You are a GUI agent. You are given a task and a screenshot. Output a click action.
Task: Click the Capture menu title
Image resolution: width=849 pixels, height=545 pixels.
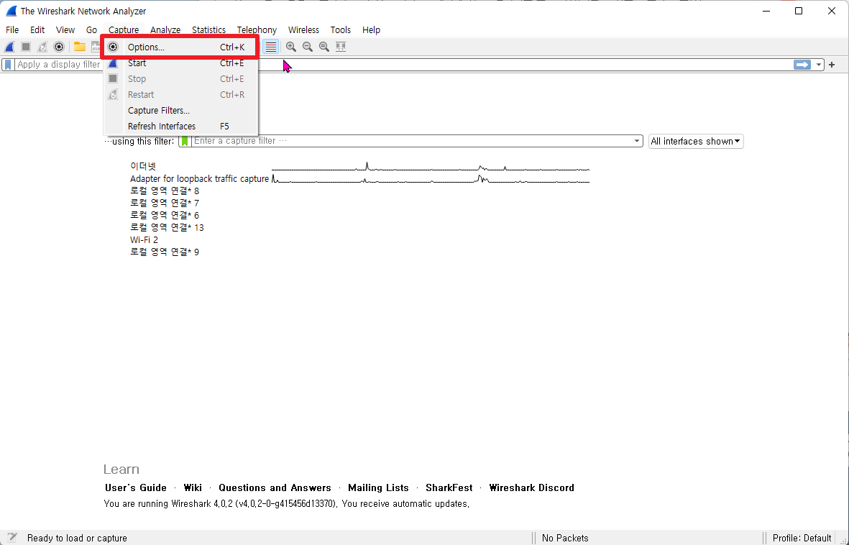[124, 29]
